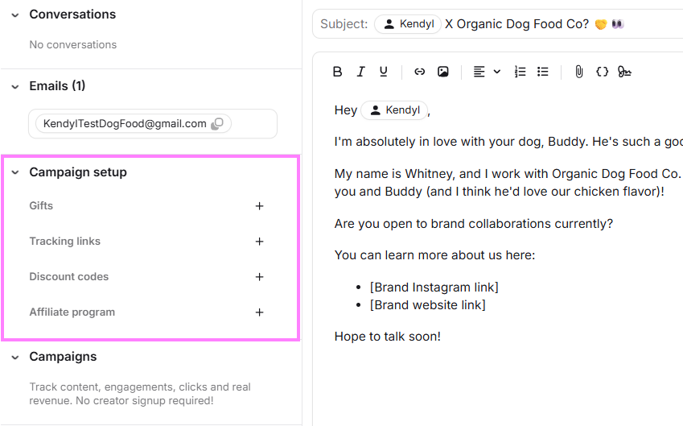
Task: Add affiliate program with plus icon
Action: click(259, 312)
